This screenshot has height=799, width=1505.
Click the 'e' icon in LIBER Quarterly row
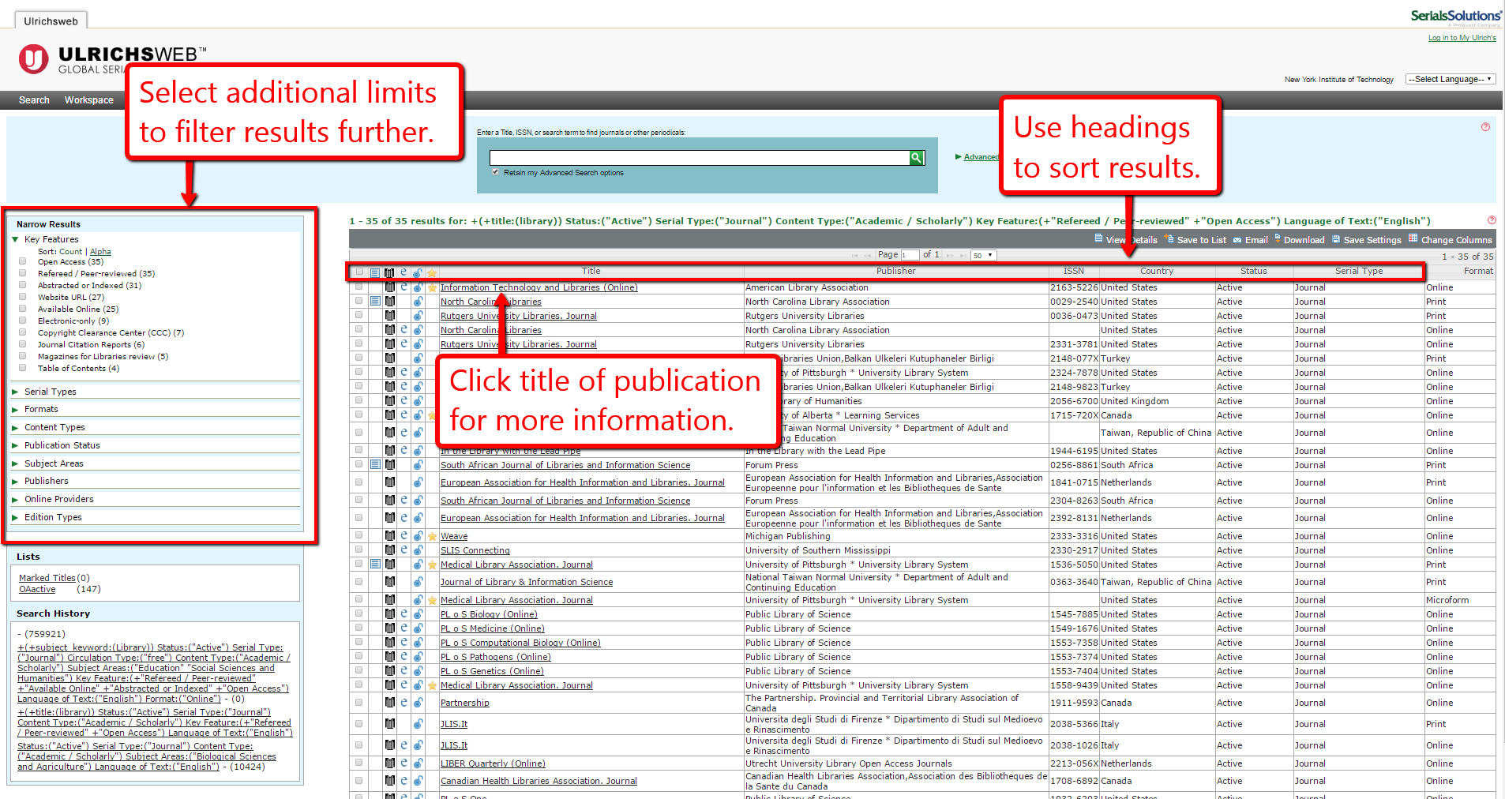pos(403,763)
